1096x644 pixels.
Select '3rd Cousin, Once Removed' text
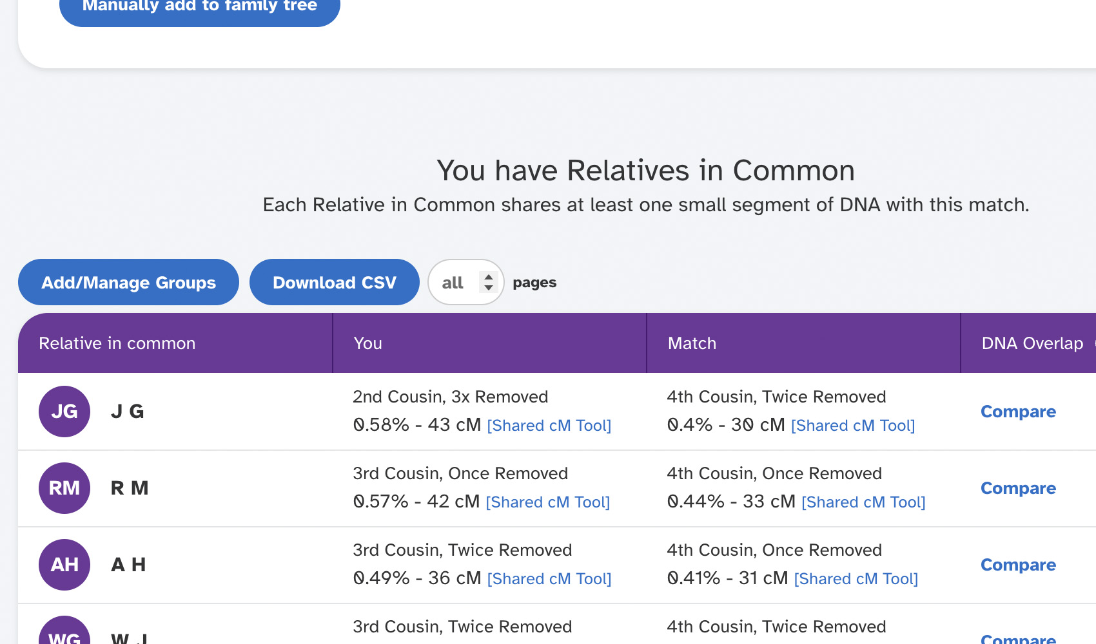(460, 473)
